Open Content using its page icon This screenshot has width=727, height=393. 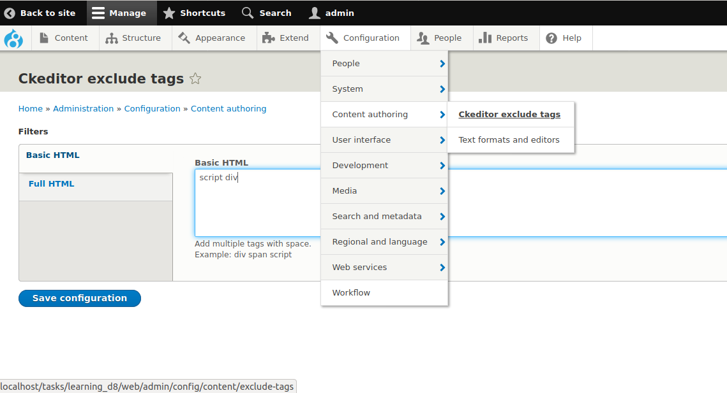43,38
